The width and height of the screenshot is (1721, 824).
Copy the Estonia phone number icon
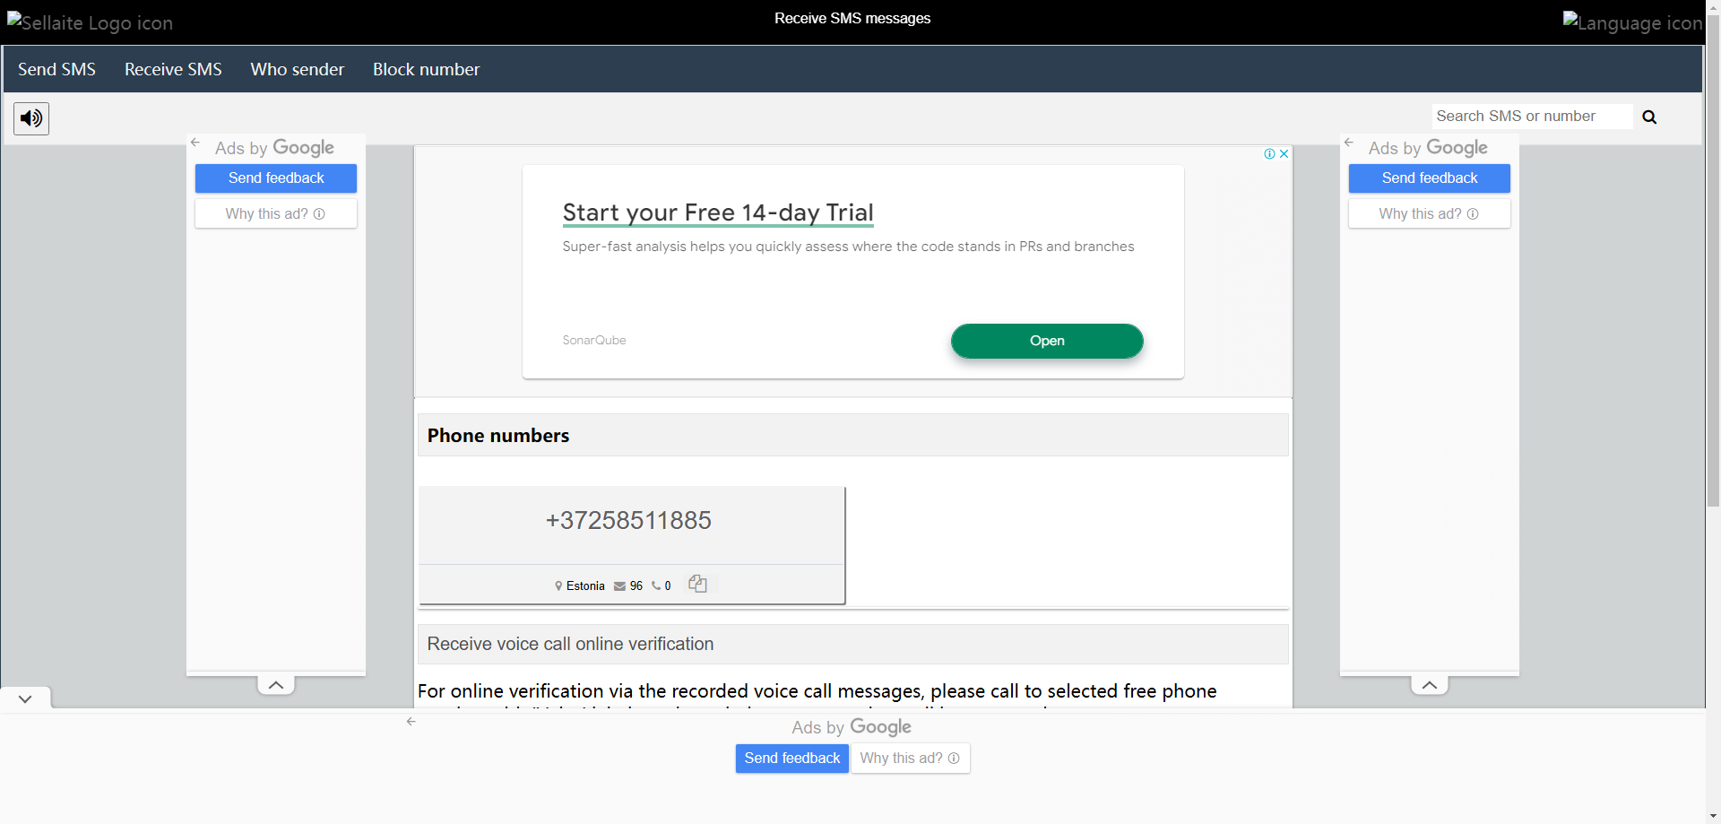pos(697,585)
